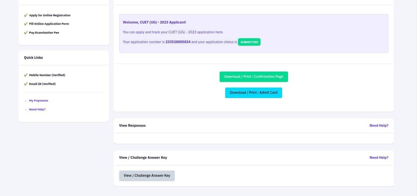Open the My Payments link

point(39,101)
